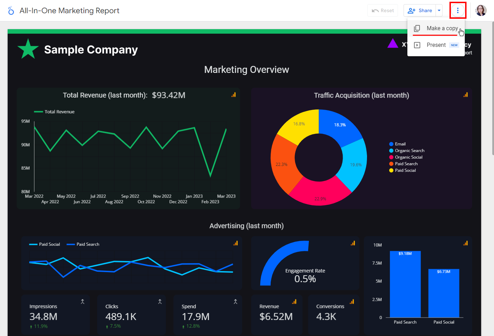Click Google Analytics icon on Engagement Rate gauge
Screen dimensions: 494x336
tap(353, 243)
